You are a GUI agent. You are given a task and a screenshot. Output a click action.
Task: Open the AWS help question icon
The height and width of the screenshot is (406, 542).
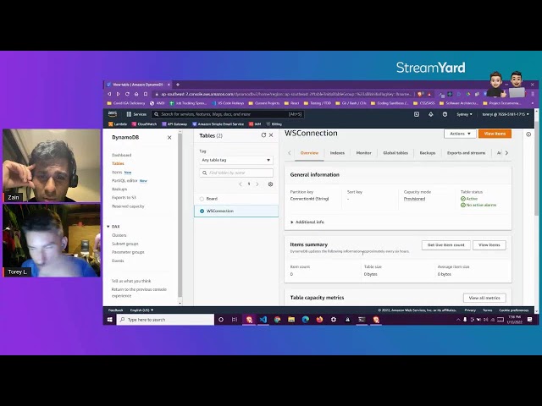445,114
